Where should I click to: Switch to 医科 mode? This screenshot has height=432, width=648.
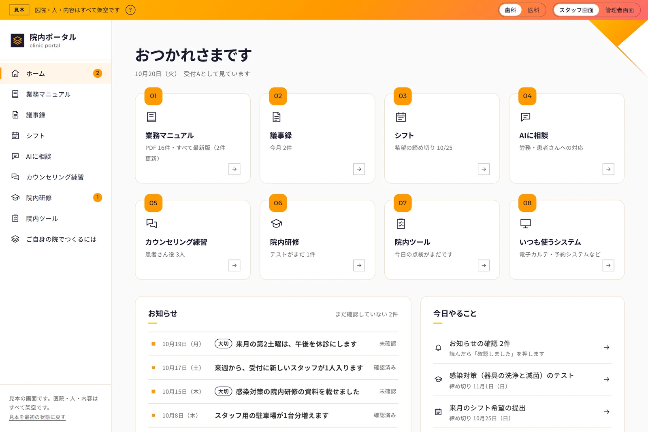533,10
